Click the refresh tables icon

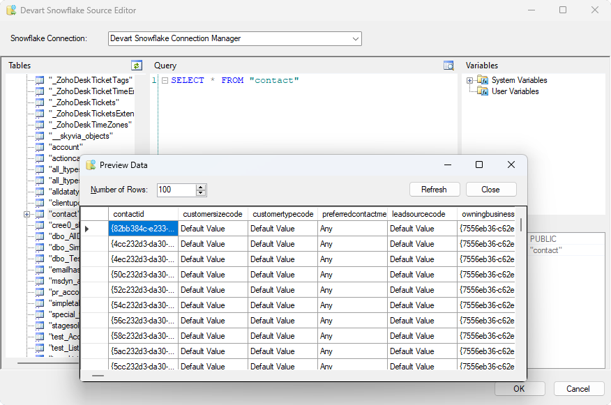(x=137, y=66)
